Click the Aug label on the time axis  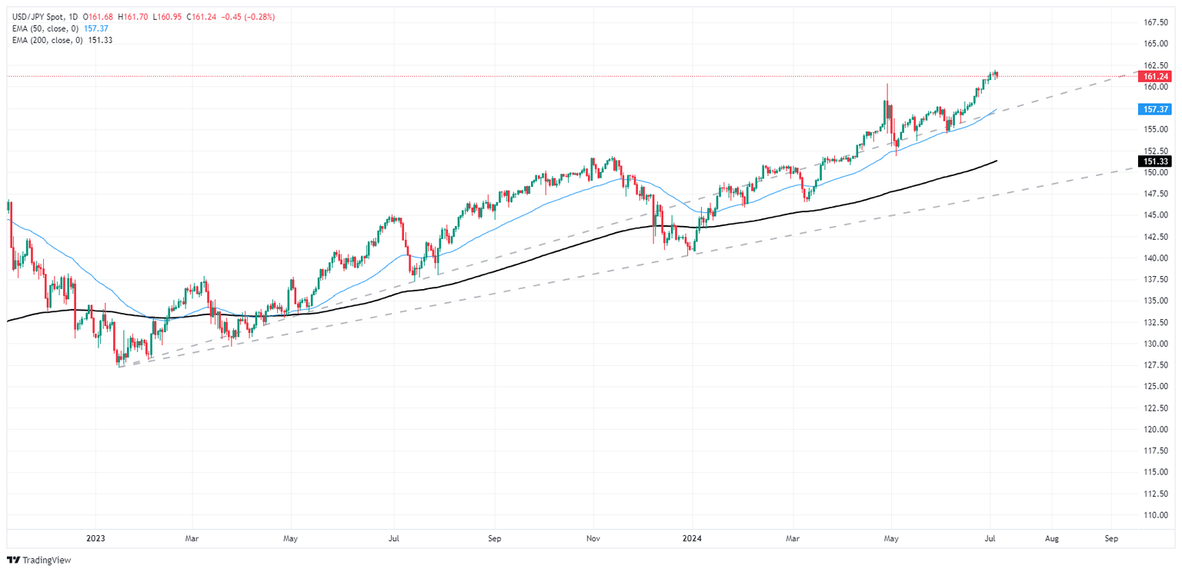click(1051, 539)
